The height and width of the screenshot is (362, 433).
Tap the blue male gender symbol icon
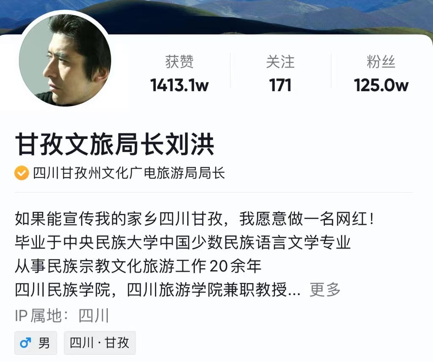25,343
